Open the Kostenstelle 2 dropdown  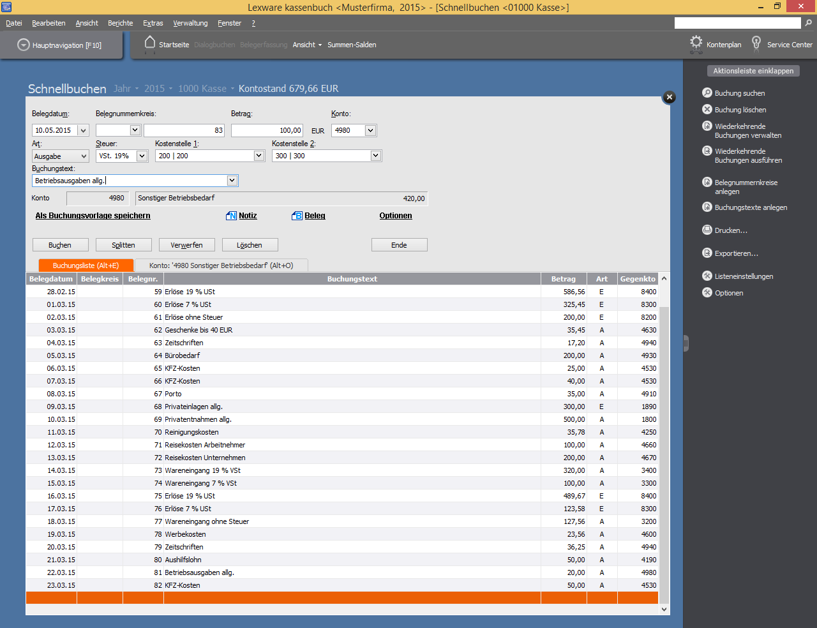point(375,156)
